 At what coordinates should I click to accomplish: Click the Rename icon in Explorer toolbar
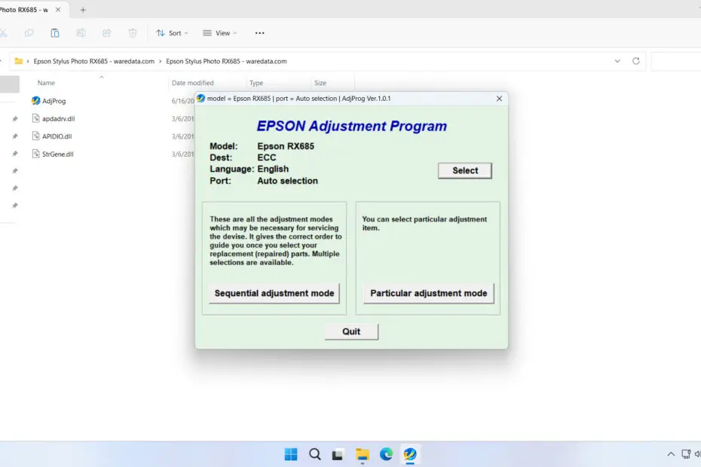pyautogui.click(x=81, y=33)
